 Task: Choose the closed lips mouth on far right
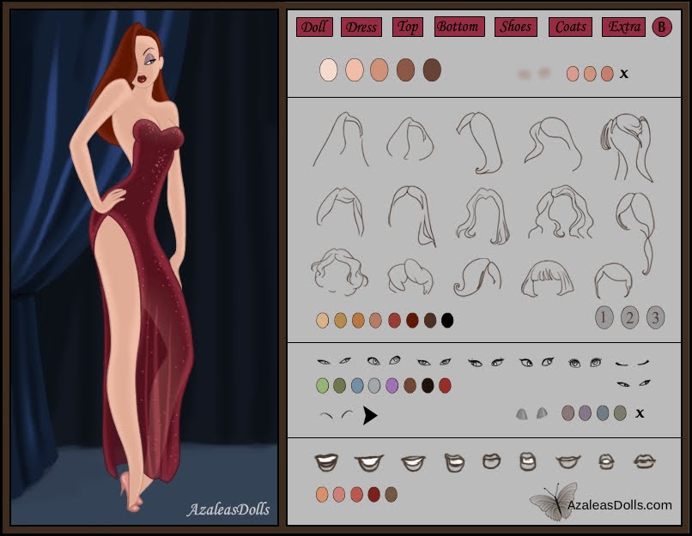click(x=645, y=462)
